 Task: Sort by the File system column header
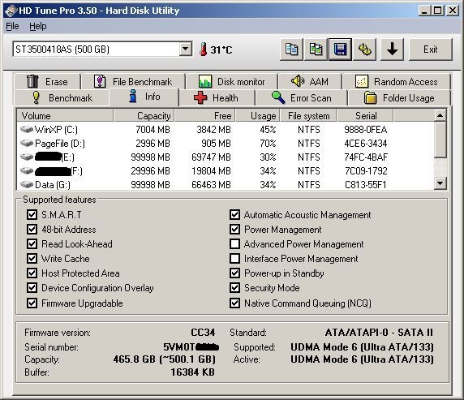tap(308, 115)
